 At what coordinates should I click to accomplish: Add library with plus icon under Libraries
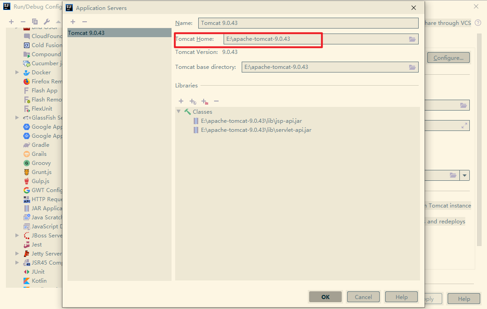point(181,101)
